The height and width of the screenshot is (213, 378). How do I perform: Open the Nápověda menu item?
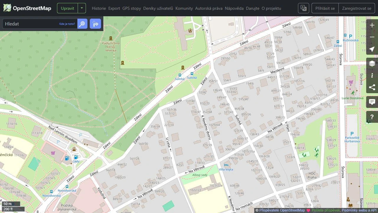pyautogui.click(x=234, y=8)
